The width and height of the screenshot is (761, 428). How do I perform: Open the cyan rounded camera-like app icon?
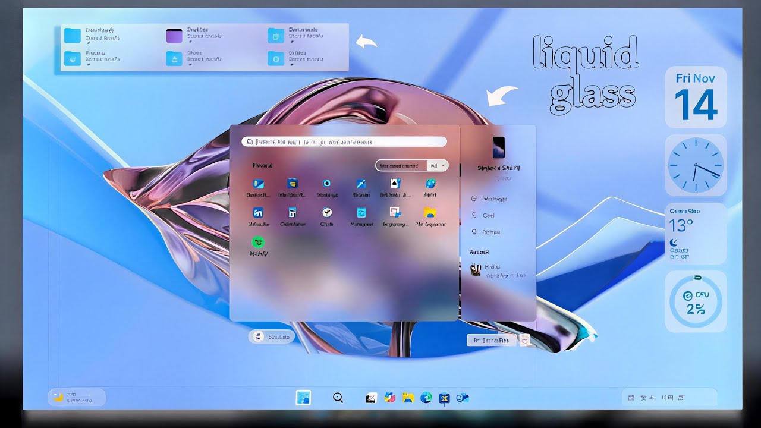click(327, 184)
